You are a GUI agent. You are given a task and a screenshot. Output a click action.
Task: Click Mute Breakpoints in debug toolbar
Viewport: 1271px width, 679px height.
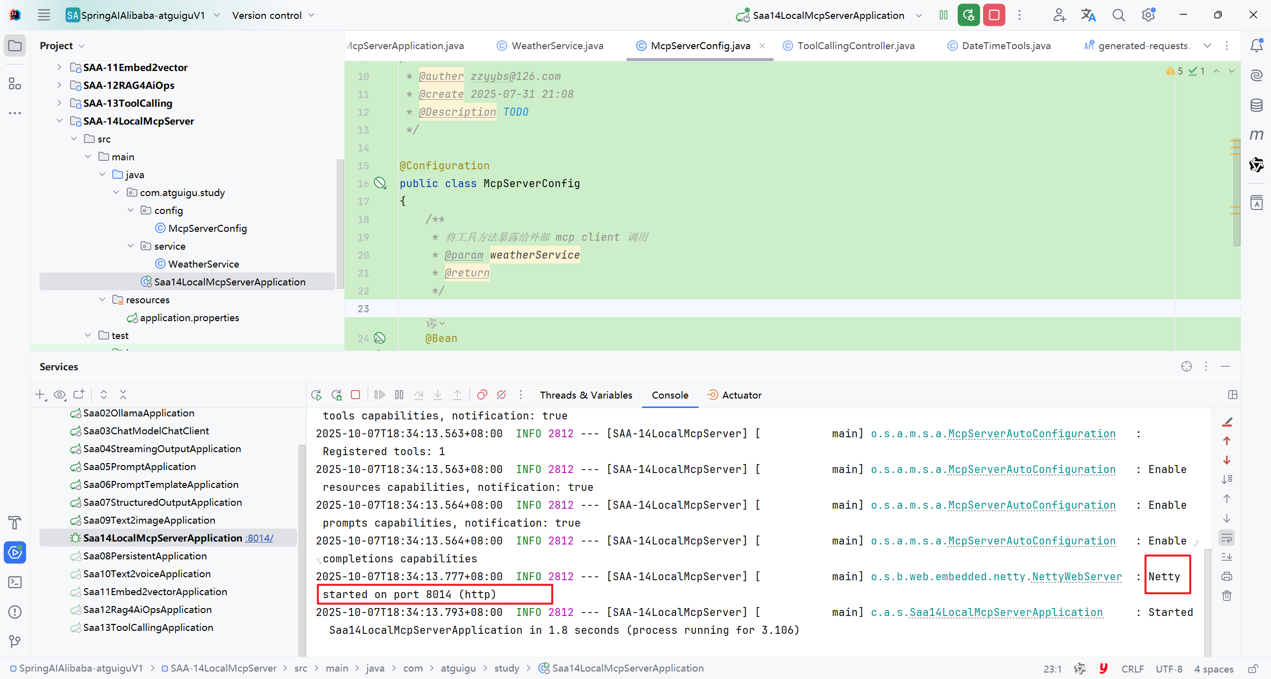501,395
